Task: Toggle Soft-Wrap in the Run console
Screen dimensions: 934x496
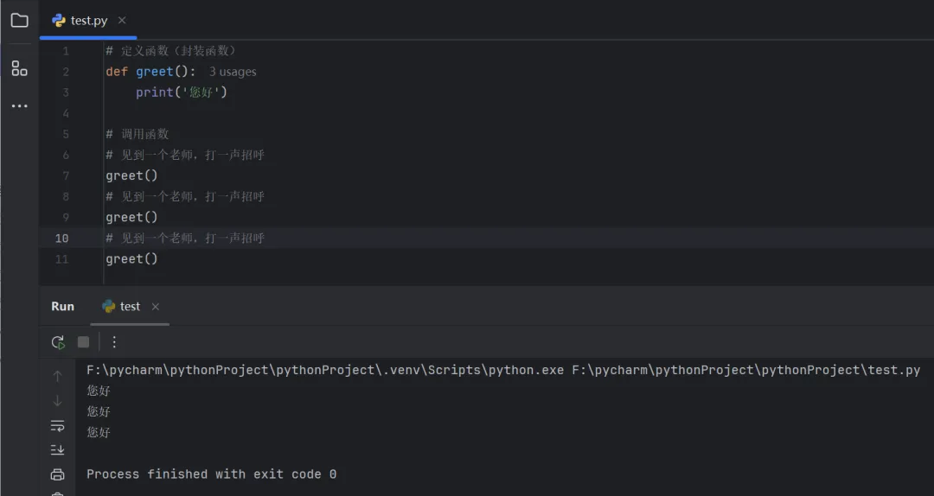Action: click(x=58, y=425)
